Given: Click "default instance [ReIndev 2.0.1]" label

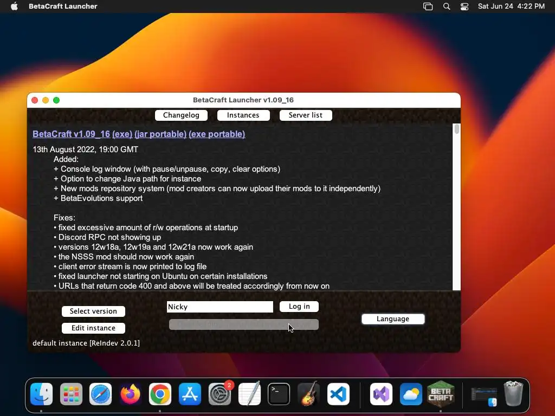Looking at the screenshot, I should [86, 343].
